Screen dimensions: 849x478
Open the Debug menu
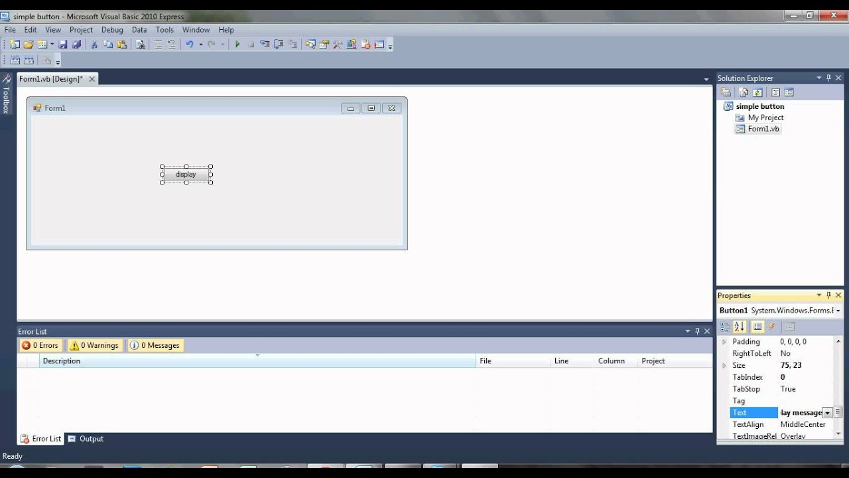click(x=112, y=30)
